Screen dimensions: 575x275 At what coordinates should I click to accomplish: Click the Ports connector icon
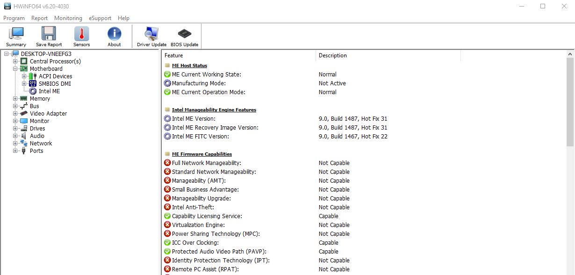coord(24,151)
